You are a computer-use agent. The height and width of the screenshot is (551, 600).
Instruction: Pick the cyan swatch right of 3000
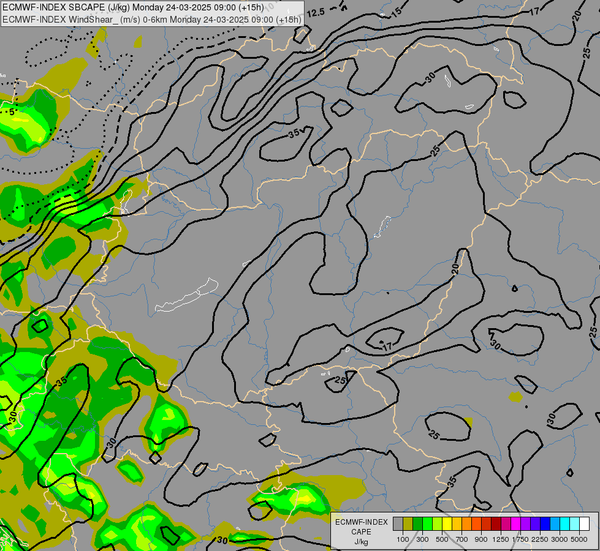tap(565, 523)
